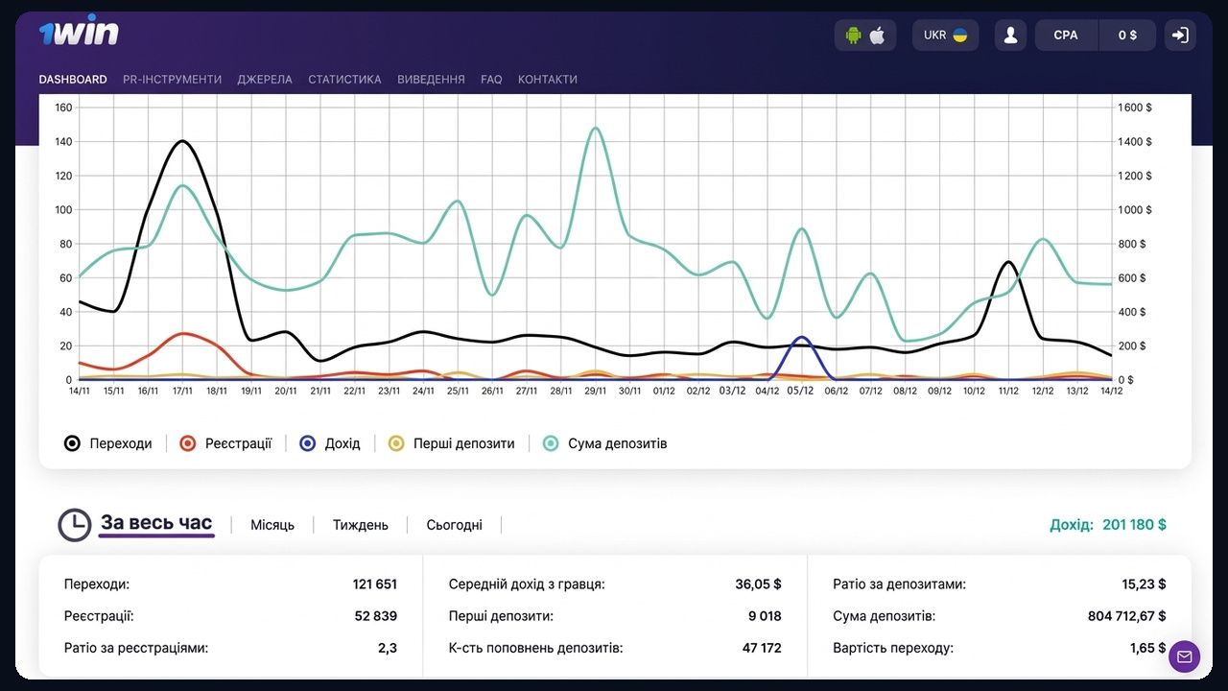Click the Перші депозити value 9 018

[x=765, y=616]
